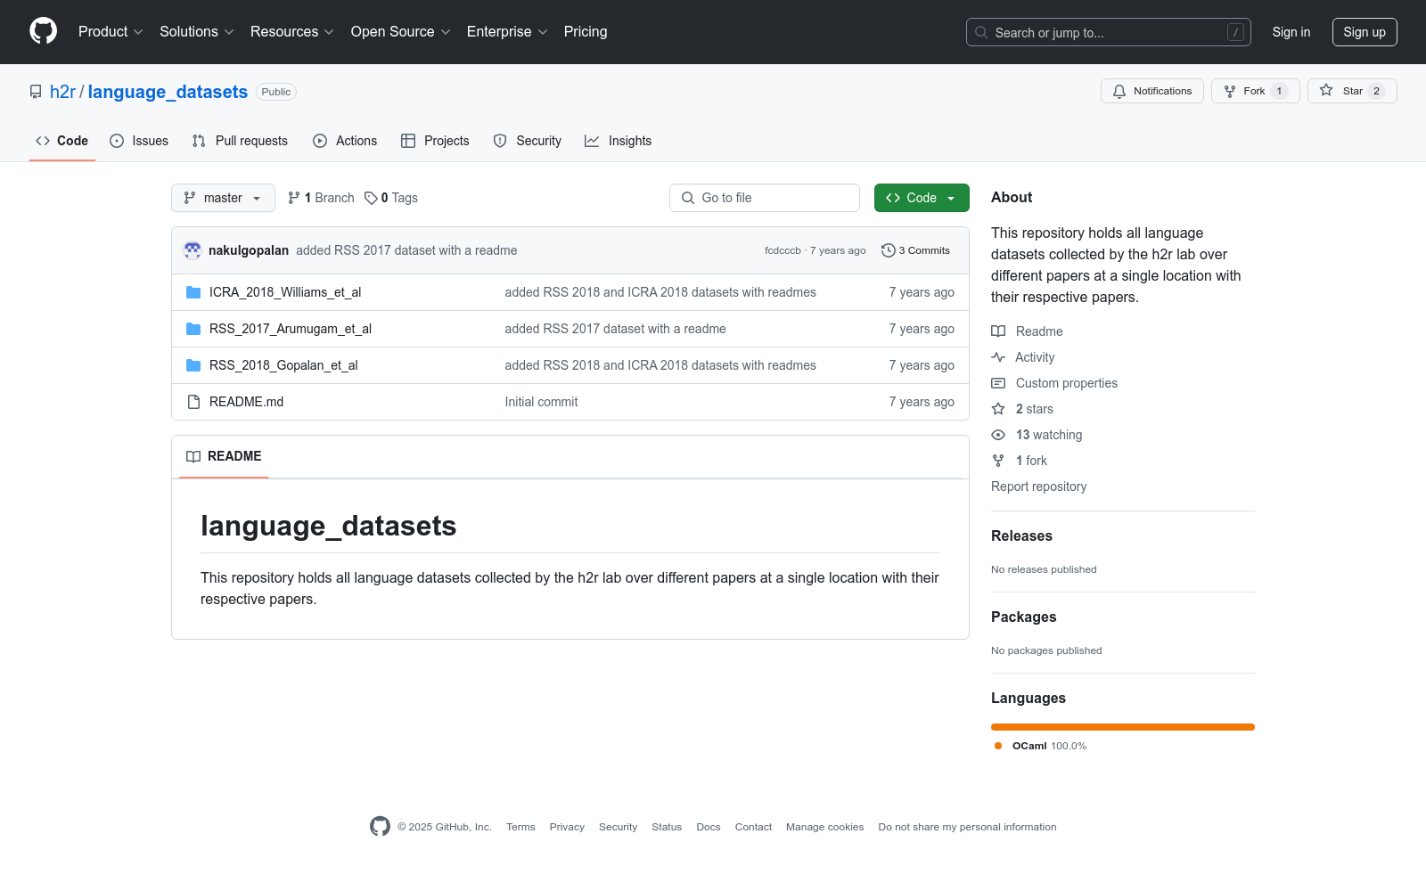Screen dimensions: 1426x891
Task: Open the Status footer link
Action: [667, 827]
